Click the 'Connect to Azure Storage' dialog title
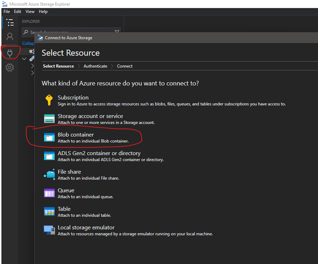 (68, 38)
